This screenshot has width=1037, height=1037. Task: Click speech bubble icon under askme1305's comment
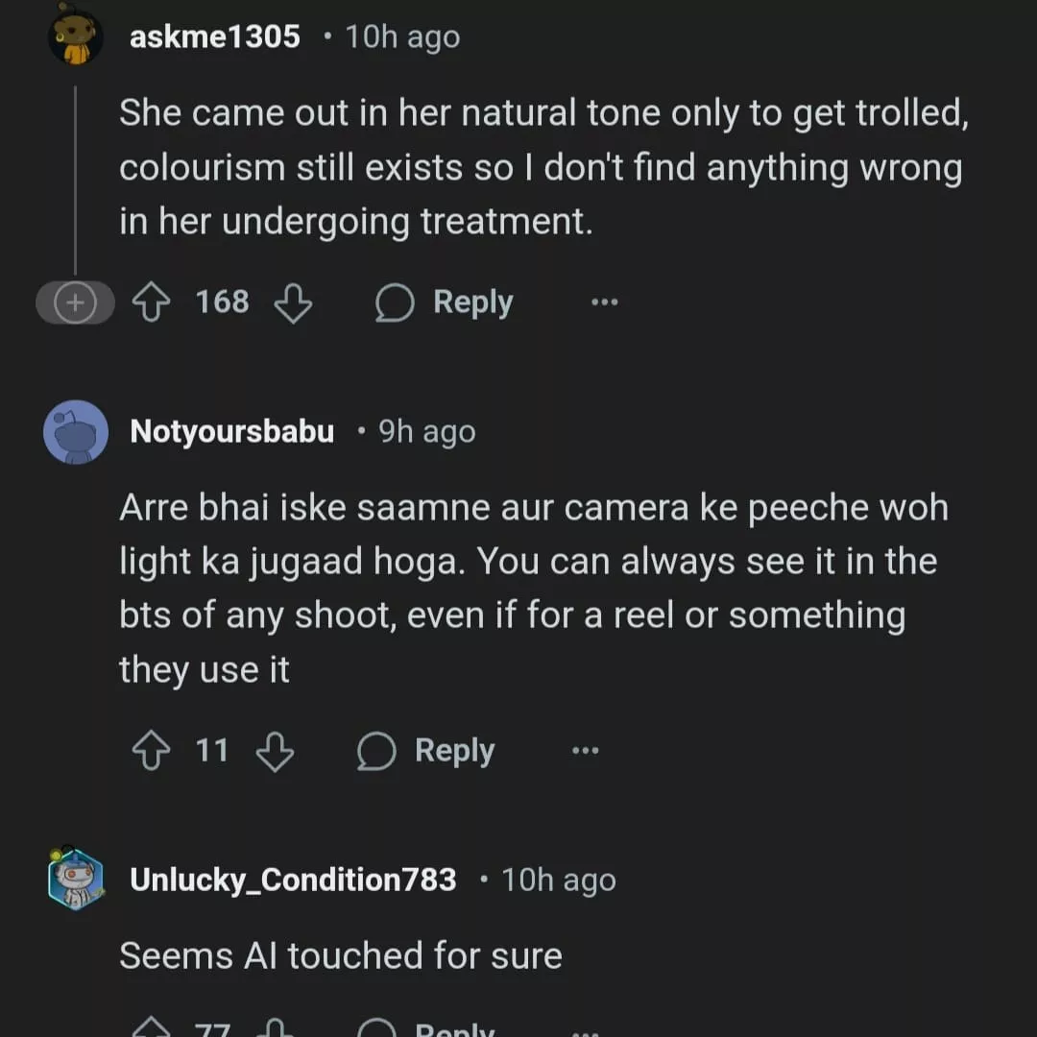[x=395, y=303]
